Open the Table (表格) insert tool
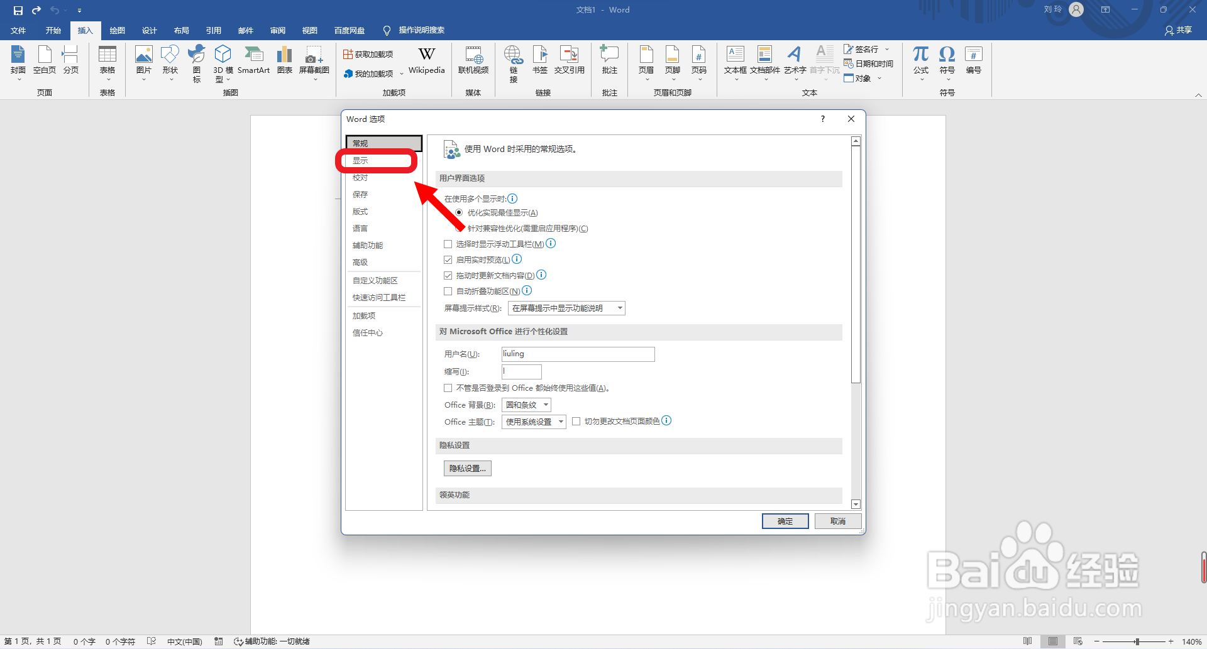The height and width of the screenshot is (649, 1207). pyautogui.click(x=107, y=63)
